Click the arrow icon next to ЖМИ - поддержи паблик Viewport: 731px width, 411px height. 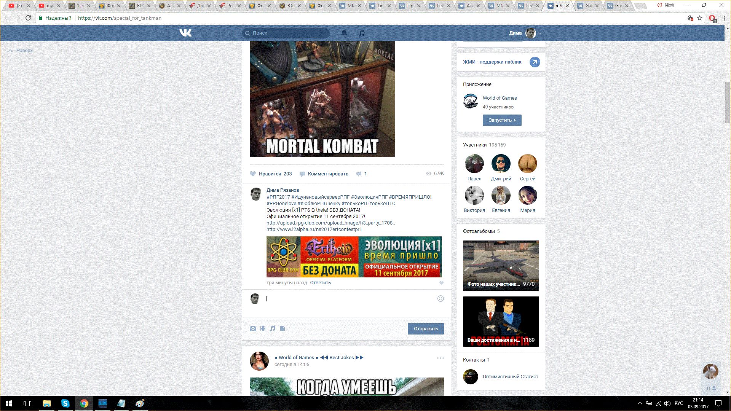click(535, 62)
